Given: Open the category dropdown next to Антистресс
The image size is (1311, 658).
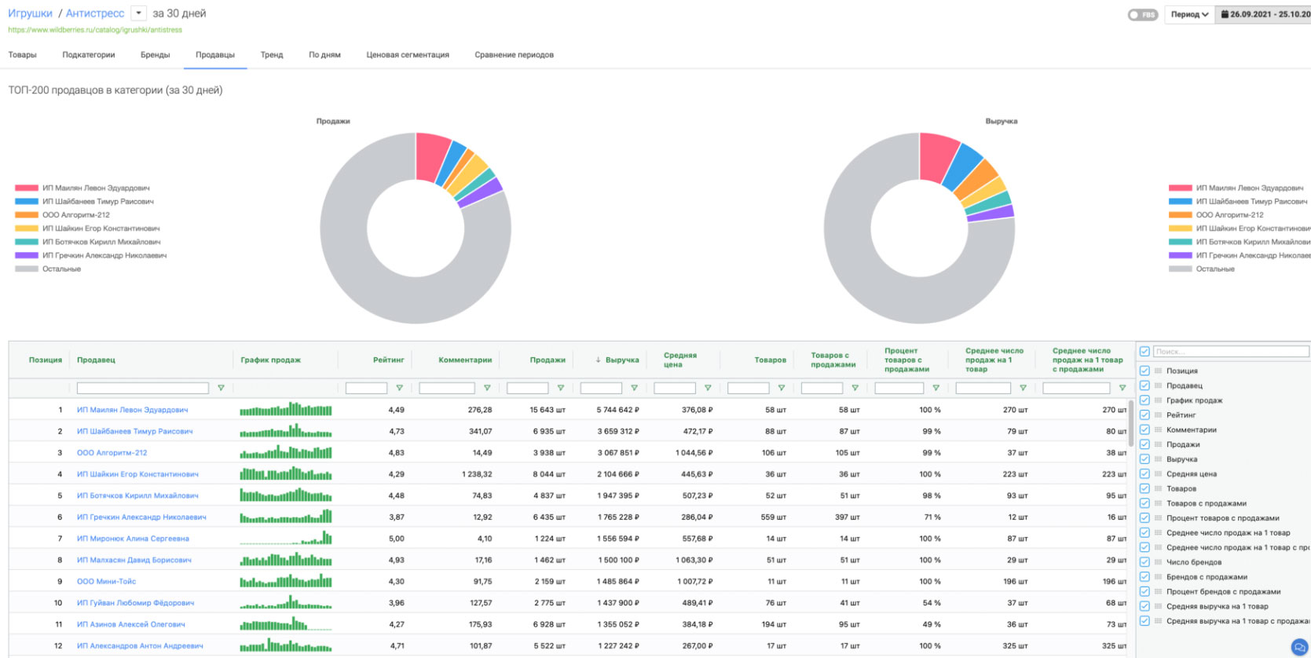Looking at the screenshot, I should pyautogui.click(x=138, y=13).
